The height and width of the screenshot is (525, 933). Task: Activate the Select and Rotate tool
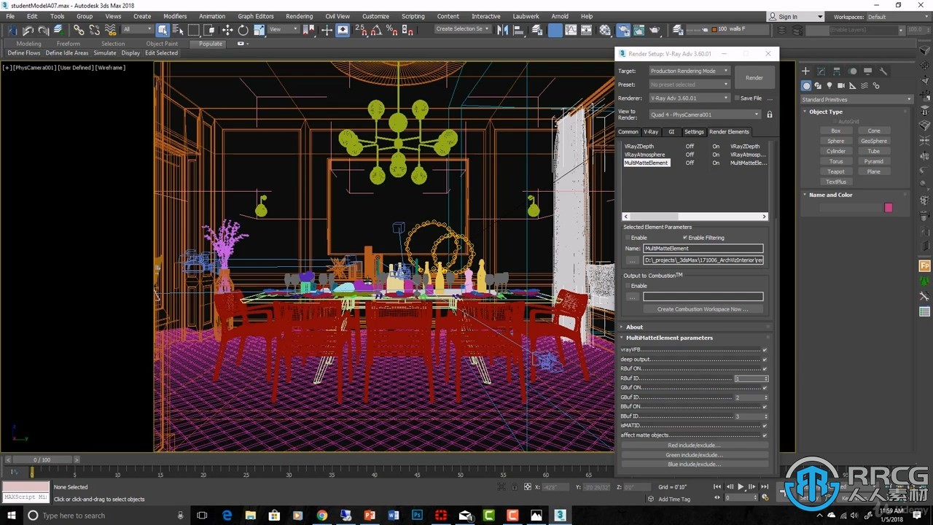(243, 30)
